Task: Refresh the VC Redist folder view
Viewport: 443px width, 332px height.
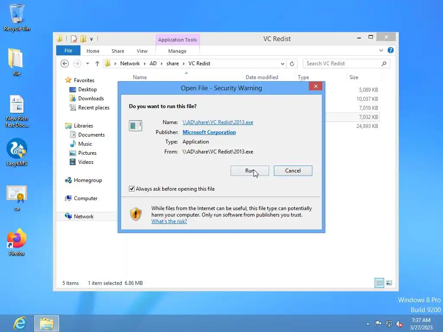Action: [292, 64]
